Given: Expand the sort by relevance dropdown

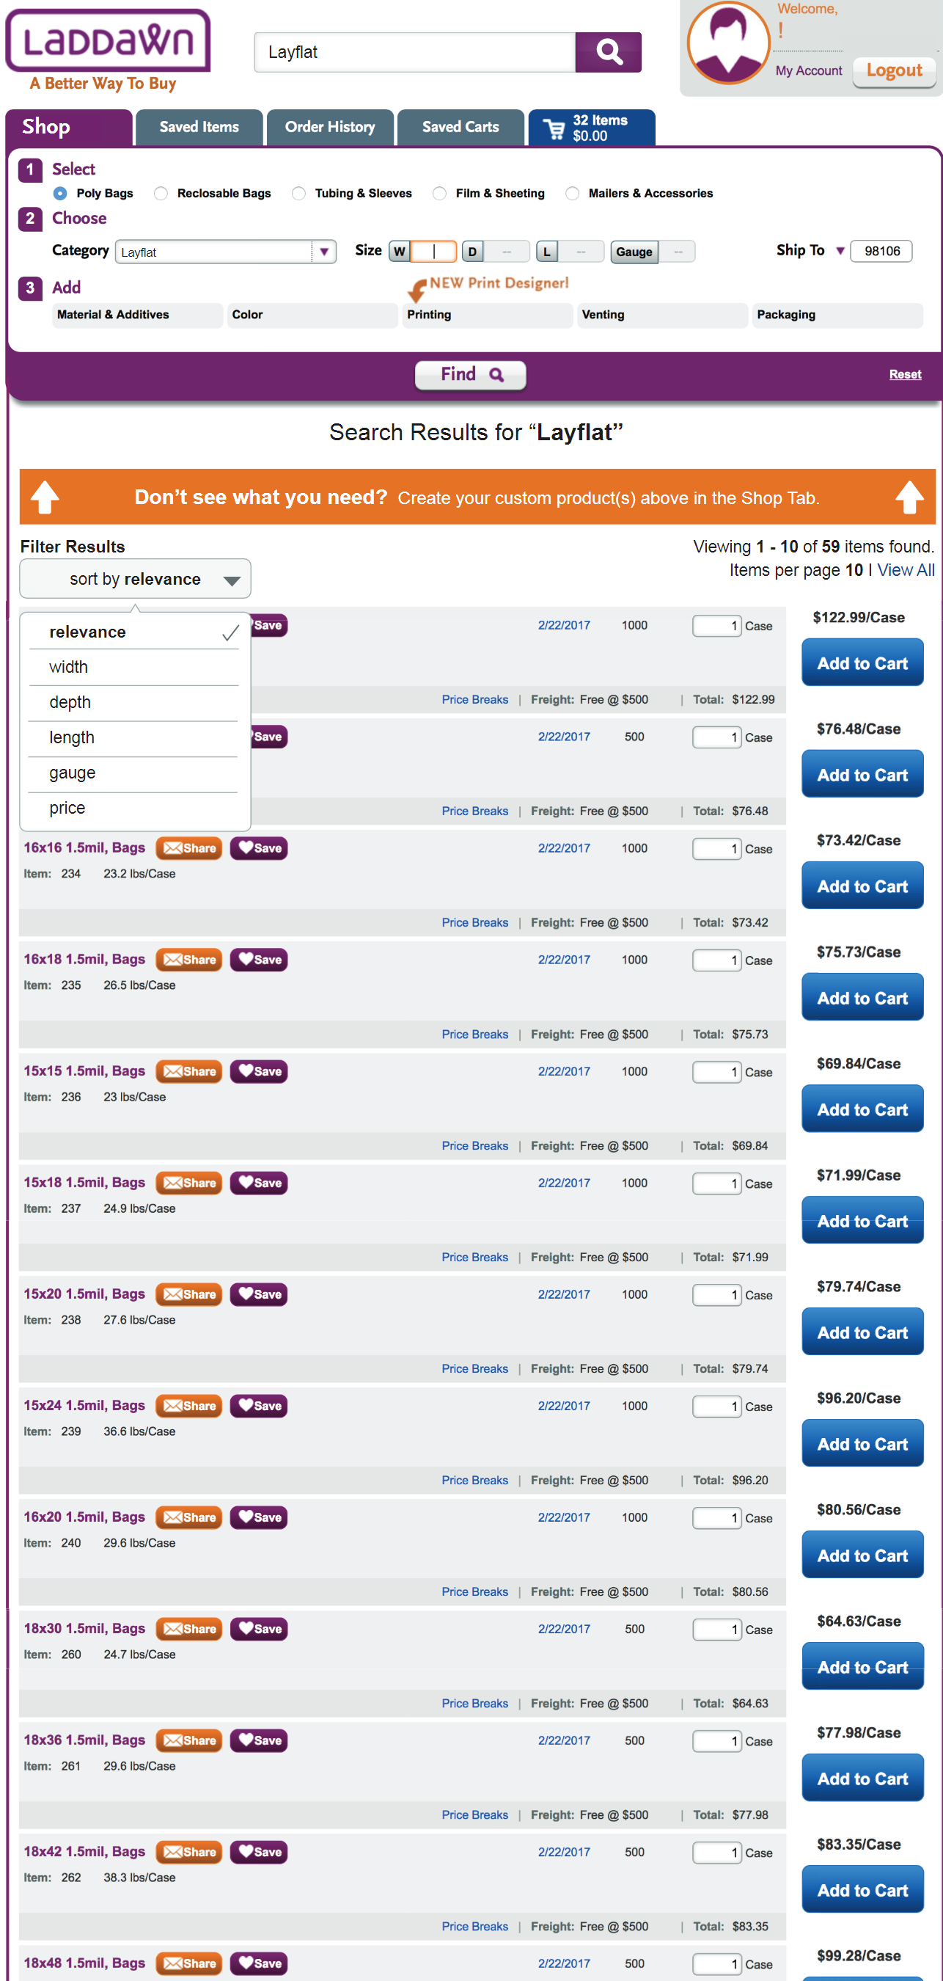Looking at the screenshot, I should click(x=135, y=579).
